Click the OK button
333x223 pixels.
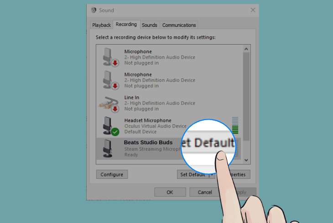pyautogui.click(x=170, y=192)
